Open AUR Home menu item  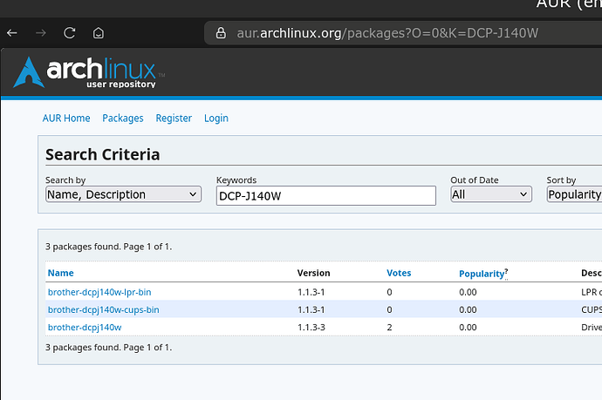tap(66, 119)
